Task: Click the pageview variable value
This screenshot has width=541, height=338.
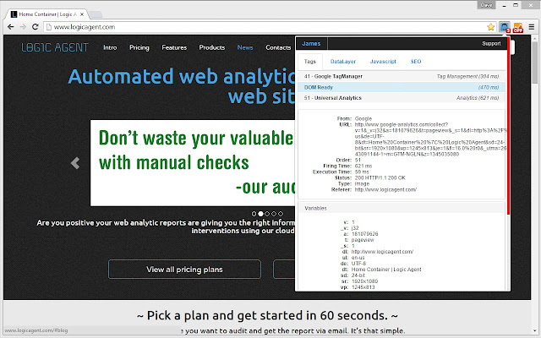Action: point(363,240)
